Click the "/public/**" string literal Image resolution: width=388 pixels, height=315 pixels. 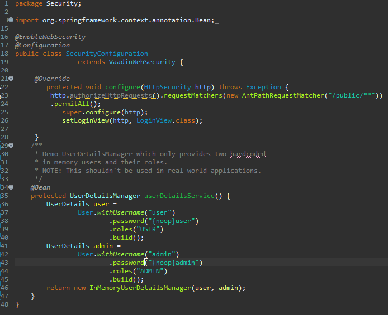(x=351, y=95)
